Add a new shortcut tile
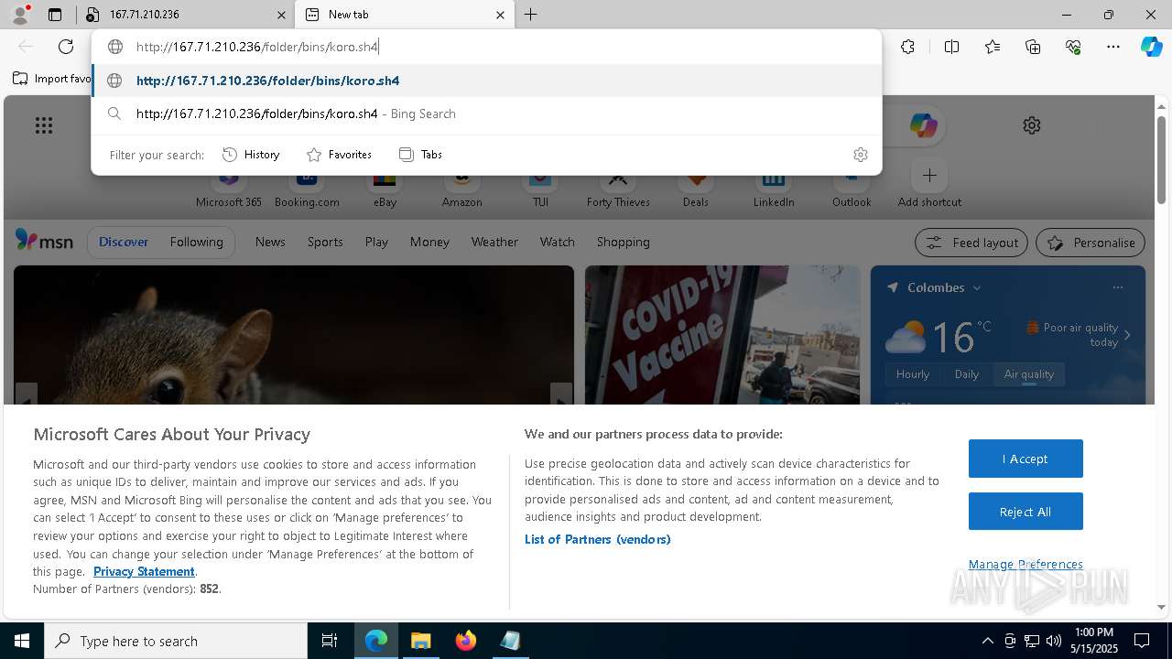 tap(929, 183)
